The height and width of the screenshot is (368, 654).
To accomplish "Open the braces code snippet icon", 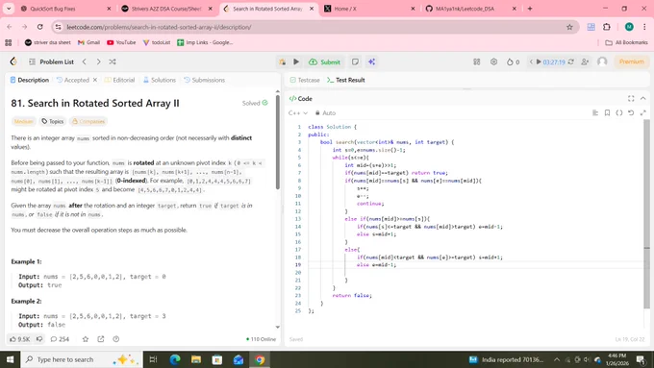I will point(619,113).
